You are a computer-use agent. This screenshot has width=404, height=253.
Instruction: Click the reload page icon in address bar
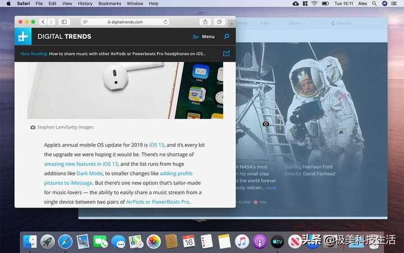pos(166,22)
